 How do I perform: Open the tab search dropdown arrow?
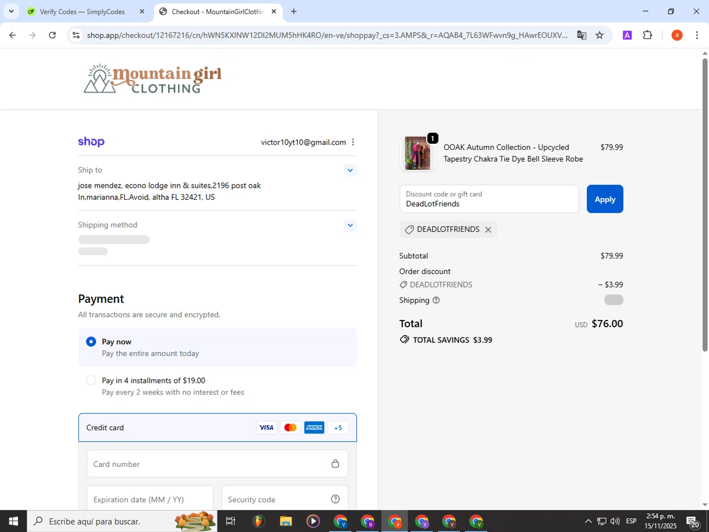(11, 11)
